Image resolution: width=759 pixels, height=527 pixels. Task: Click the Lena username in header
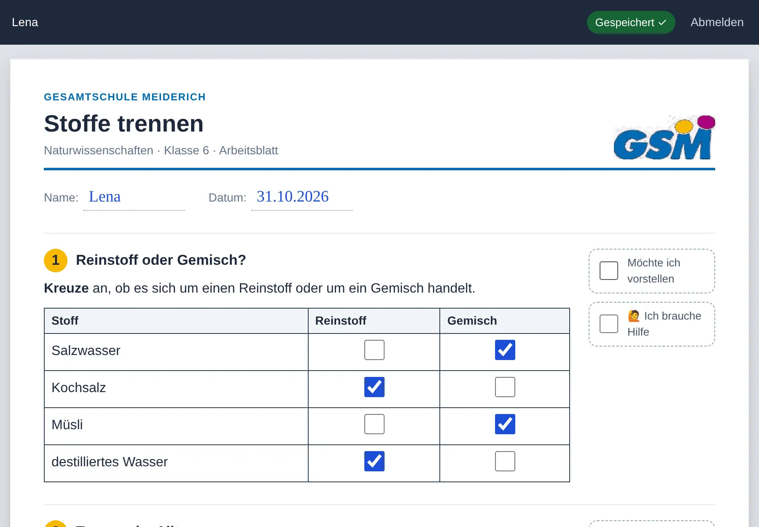(25, 22)
